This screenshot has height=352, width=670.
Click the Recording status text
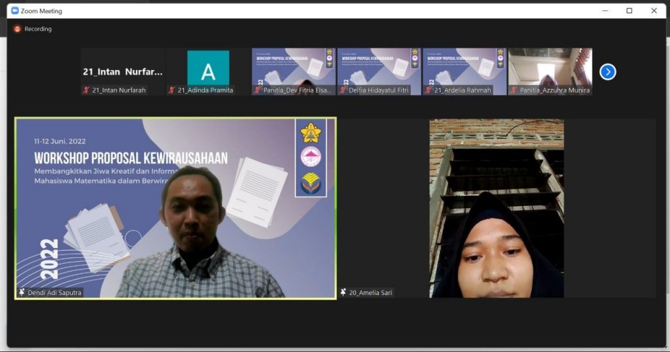[x=38, y=29]
